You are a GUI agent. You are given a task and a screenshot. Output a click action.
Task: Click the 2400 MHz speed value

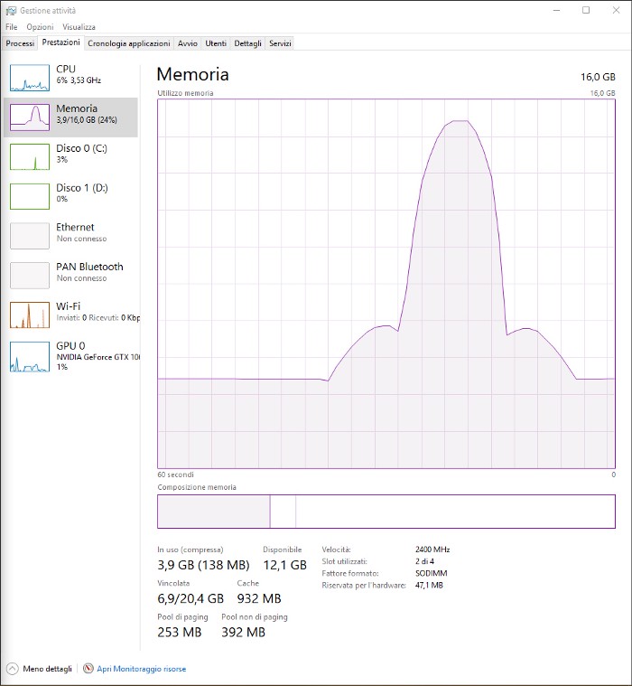click(x=432, y=550)
